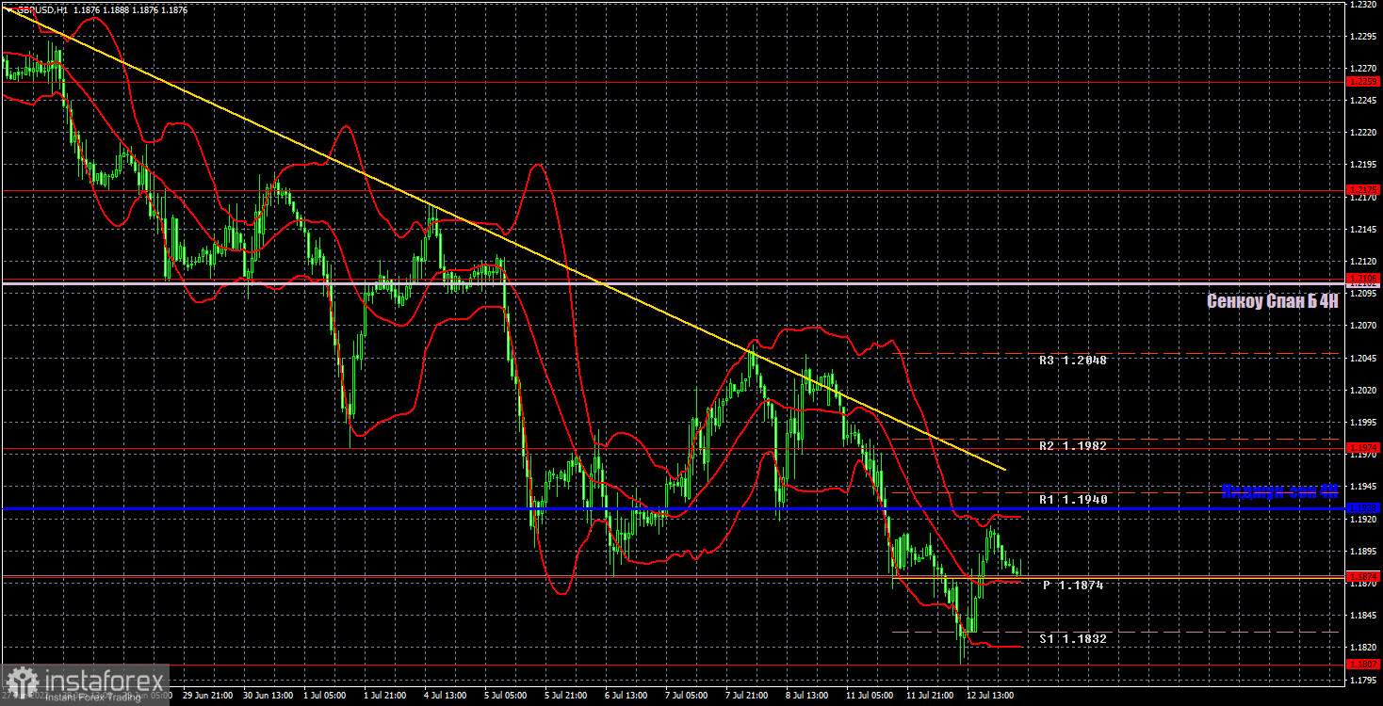Click the 1.2220 price axis value

click(1363, 133)
